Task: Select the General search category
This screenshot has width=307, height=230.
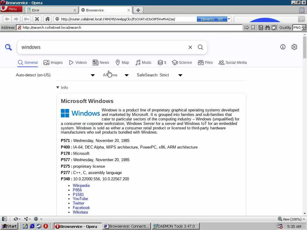Action: [28, 63]
